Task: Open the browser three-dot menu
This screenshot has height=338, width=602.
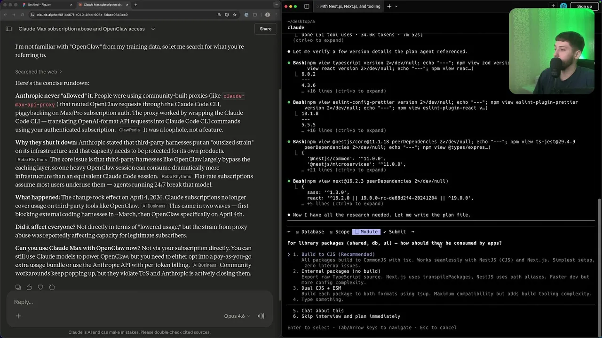Action: tap(276, 15)
